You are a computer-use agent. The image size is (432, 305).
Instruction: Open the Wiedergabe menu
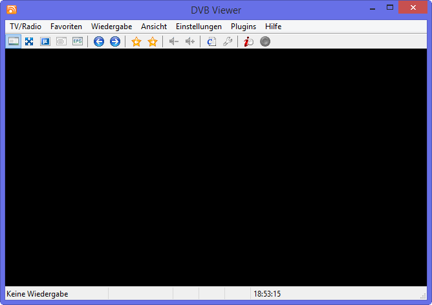(112, 27)
